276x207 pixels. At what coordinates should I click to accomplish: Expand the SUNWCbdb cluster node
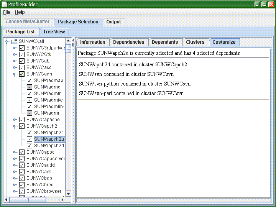(15, 178)
